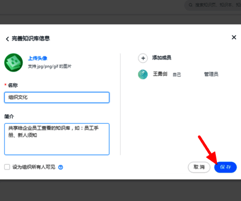Open the 上传头像 upload link

click(38, 58)
